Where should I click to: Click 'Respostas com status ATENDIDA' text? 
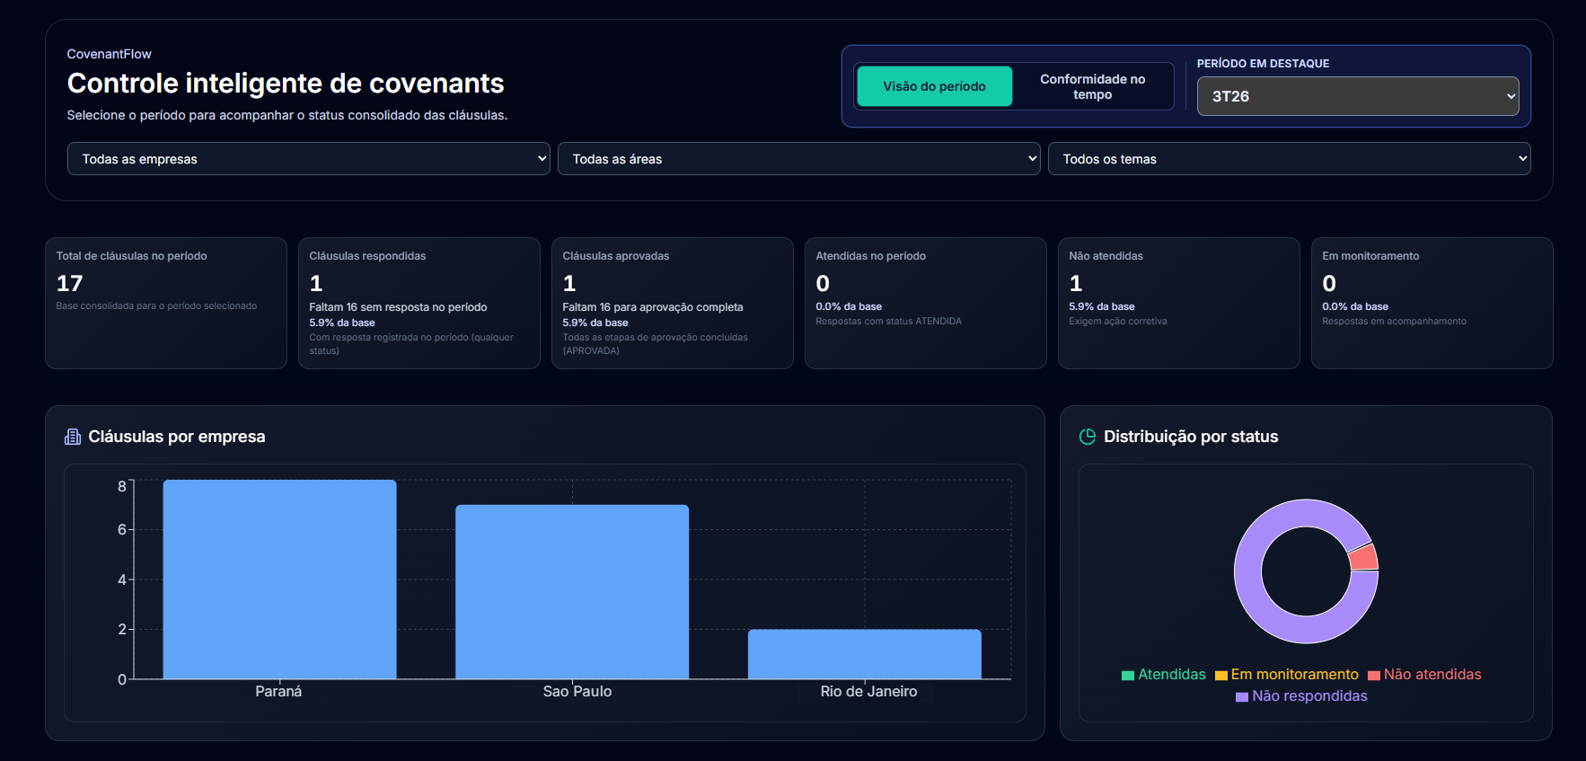(x=888, y=322)
